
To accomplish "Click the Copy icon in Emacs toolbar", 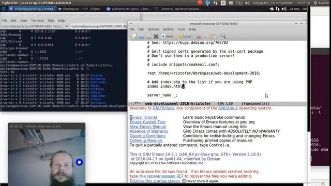I will click(206, 36).
